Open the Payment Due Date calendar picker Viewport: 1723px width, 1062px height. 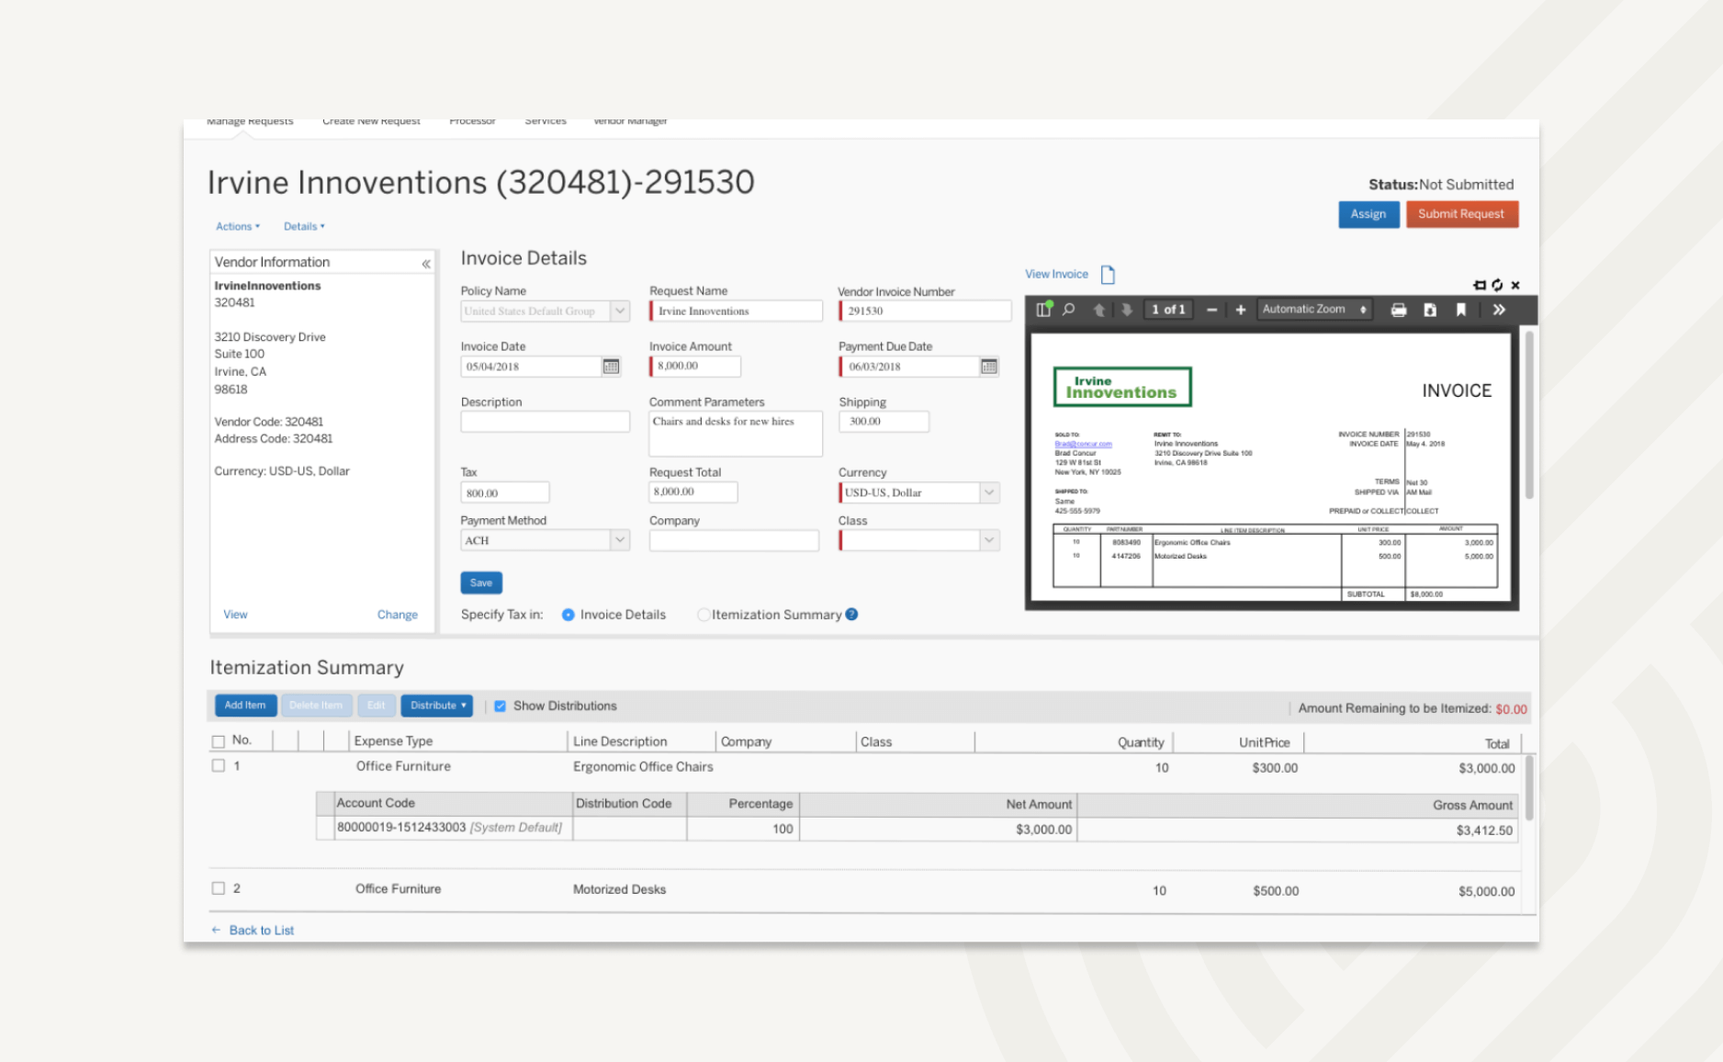click(989, 367)
